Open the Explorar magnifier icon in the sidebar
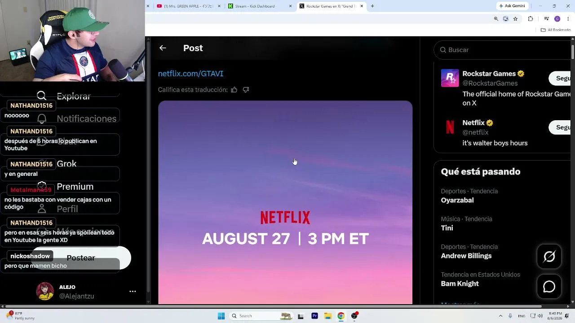The height and width of the screenshot is (323, 575). pyautogui.click(x=42, y=96)
